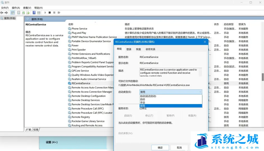This screenshot has width=264, height=151.
Task: Select Realtek Audio Universal Service row
Action: 89,79
